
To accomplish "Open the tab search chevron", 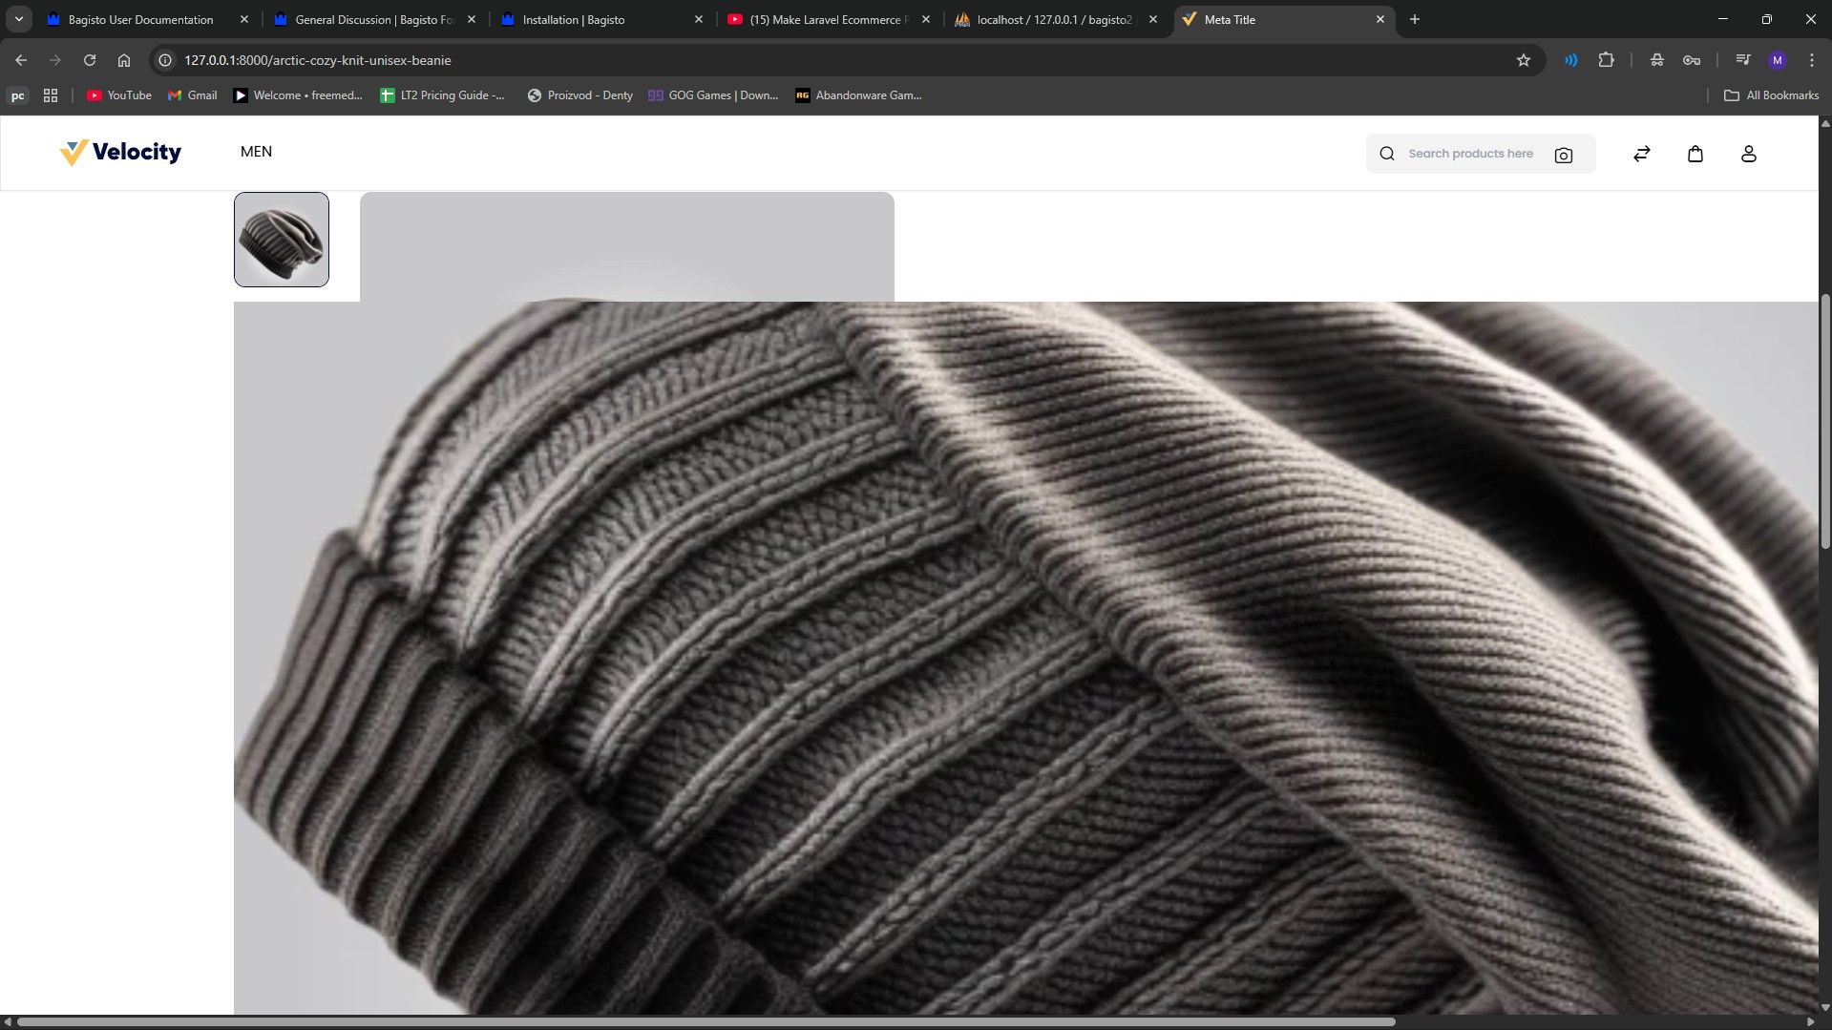I will click(18, 19).
